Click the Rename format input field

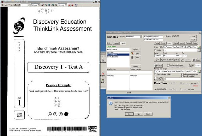tap(183, 79)
